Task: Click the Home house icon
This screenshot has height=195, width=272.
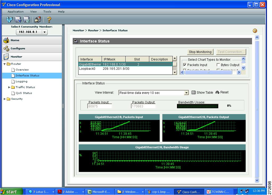Action: [x=6, y=40]
